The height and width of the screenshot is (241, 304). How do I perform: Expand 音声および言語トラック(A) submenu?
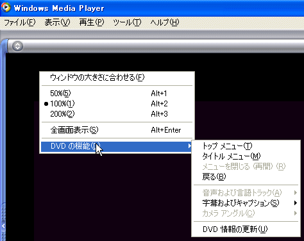coord(246,193)
